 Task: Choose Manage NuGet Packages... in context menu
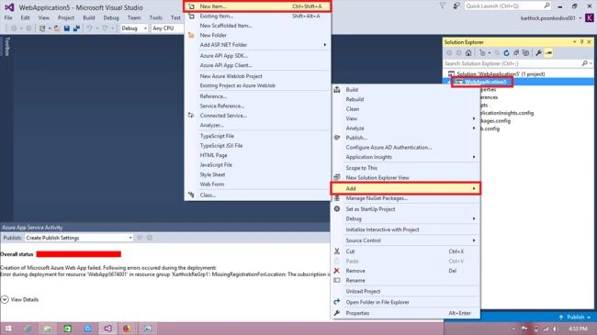[405, 198]
